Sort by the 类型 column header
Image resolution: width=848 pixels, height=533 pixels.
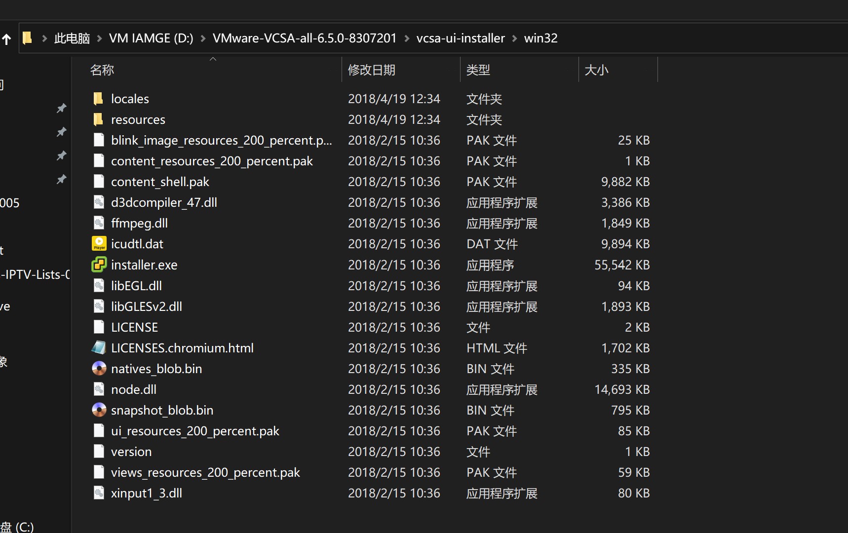tap(478, 70)
